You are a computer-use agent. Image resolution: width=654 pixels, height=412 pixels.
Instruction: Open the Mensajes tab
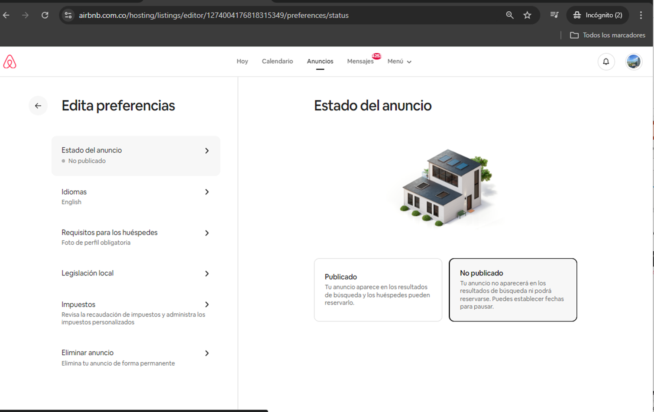(360, 62)
